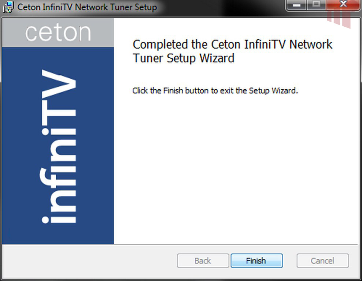Screen dimensions: 362x281
Task: Minimize the Setup window
Action: click(296, 5)
